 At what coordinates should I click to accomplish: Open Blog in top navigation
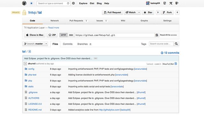(x=99, y=4)
